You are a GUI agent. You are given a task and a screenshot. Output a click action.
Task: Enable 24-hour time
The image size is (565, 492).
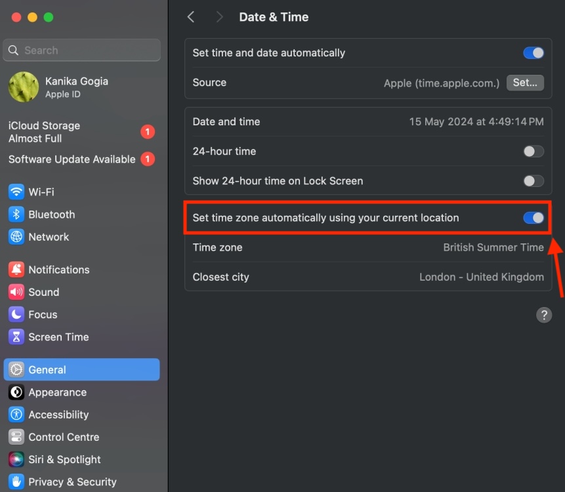tap(533, 151)
